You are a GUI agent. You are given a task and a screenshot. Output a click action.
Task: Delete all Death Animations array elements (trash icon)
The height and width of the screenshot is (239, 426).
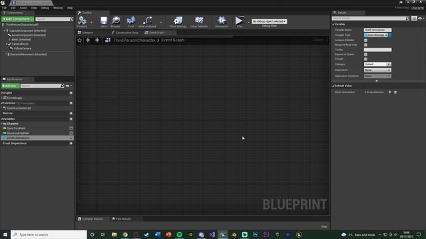point(395,92)
